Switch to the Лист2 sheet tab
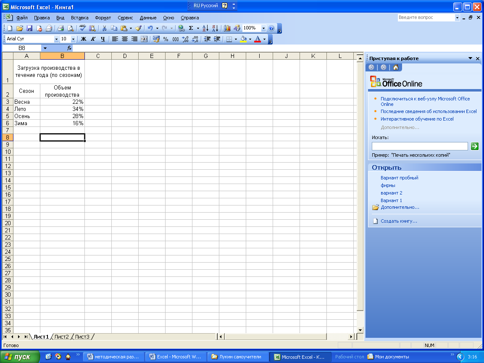The height and width of the screenshot is (363, 484). [x=61, y=337]
